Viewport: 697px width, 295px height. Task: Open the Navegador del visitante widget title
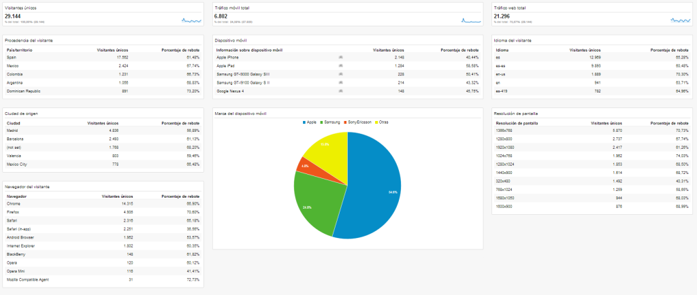point(27,187)
